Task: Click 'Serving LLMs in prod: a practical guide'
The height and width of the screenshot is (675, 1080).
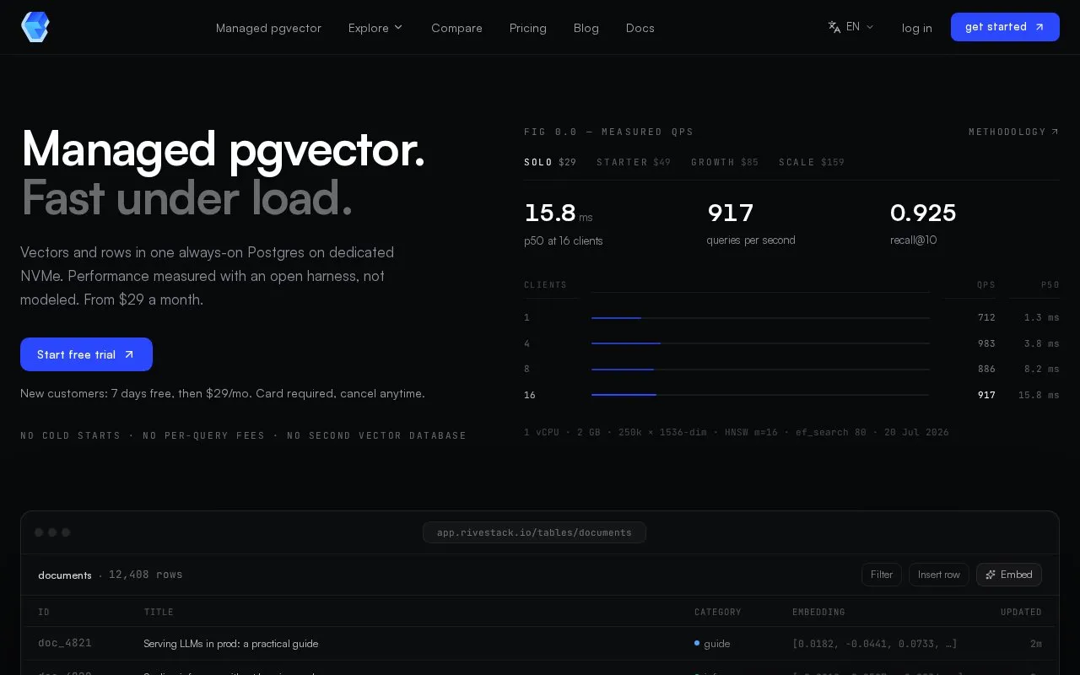Action: pyautogui.click(x=230, y=644)
